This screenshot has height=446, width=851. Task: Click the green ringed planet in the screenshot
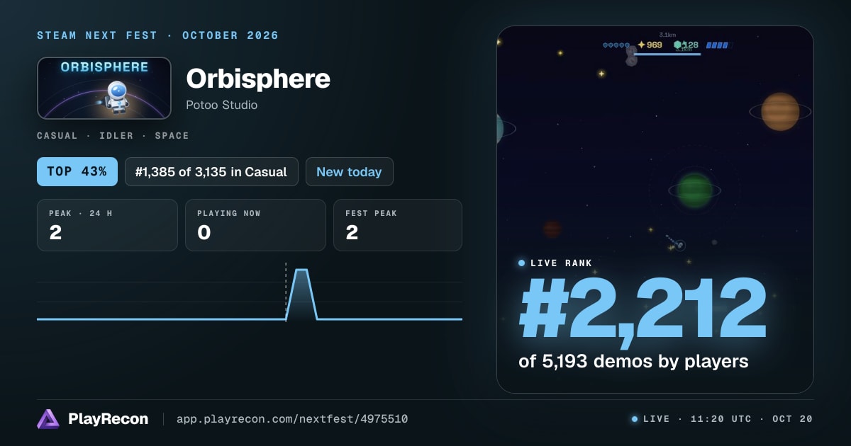click(x=694, y=190)
